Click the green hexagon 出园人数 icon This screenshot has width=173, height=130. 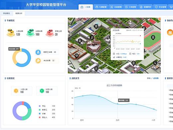pyautogui.click(x=42, y=91)
